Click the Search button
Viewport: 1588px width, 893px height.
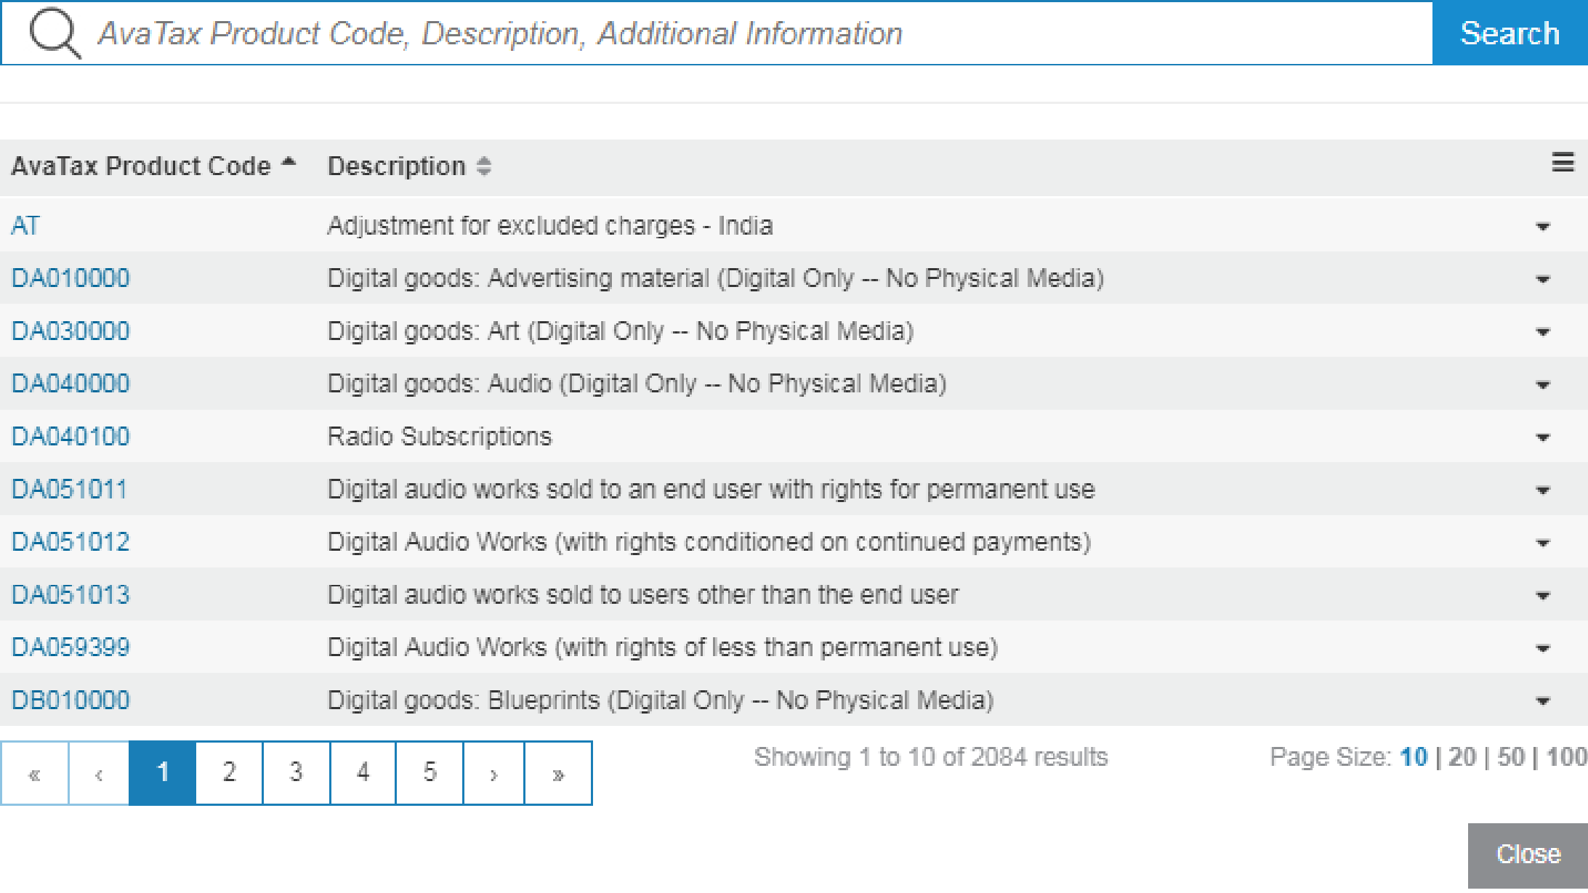pyautogui.click(x=1510, y=33)
